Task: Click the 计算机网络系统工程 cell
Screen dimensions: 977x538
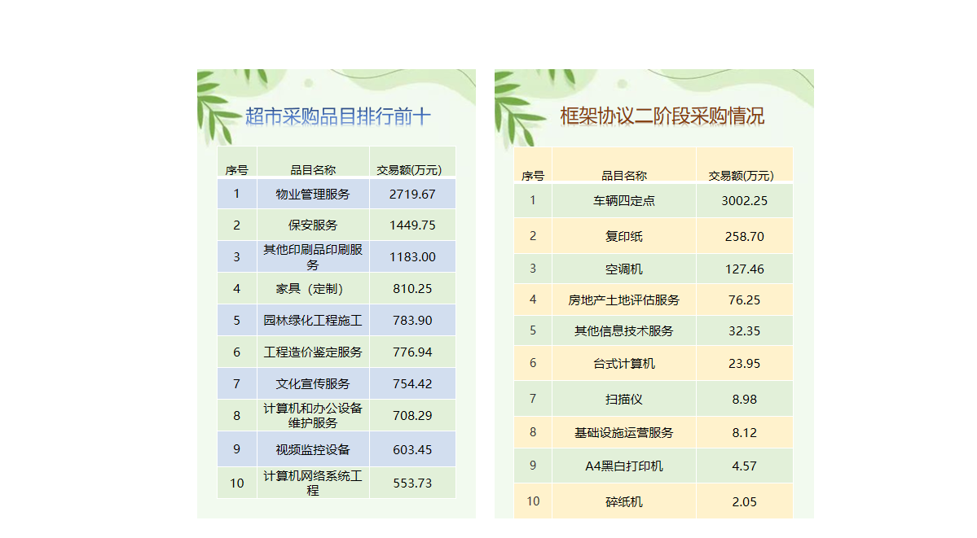Action: coord(313,483)
